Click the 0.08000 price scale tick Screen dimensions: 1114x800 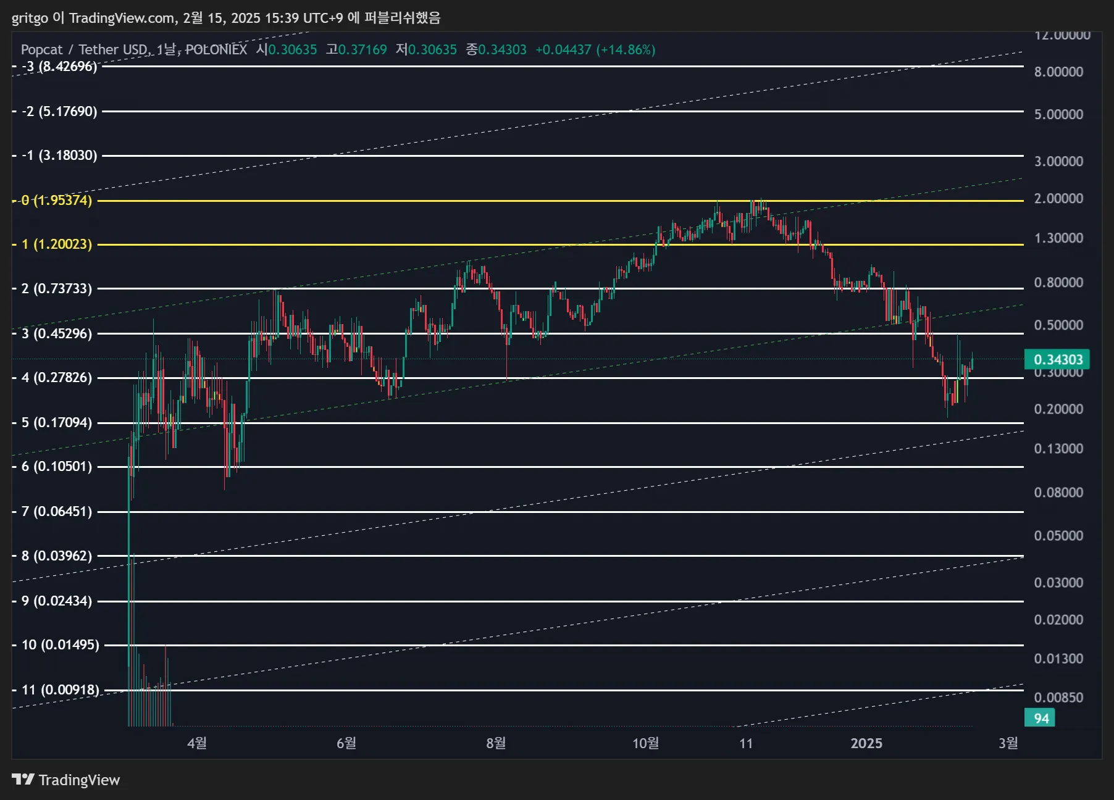click(1058, 492)
